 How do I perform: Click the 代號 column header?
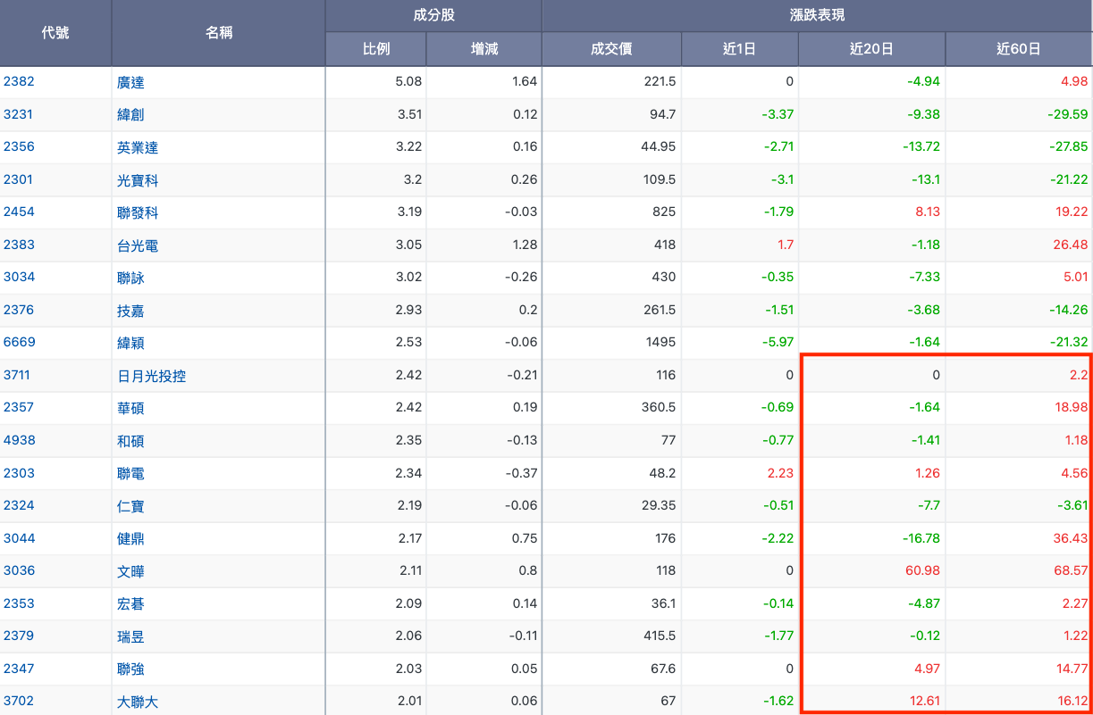(55, 33)
